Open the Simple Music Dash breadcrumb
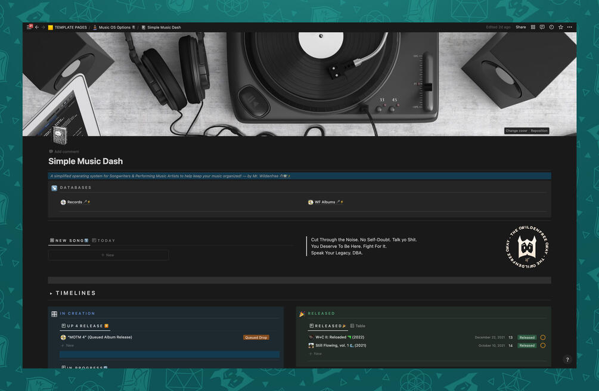Screen dimensions: 599x391 click(161, 27)
